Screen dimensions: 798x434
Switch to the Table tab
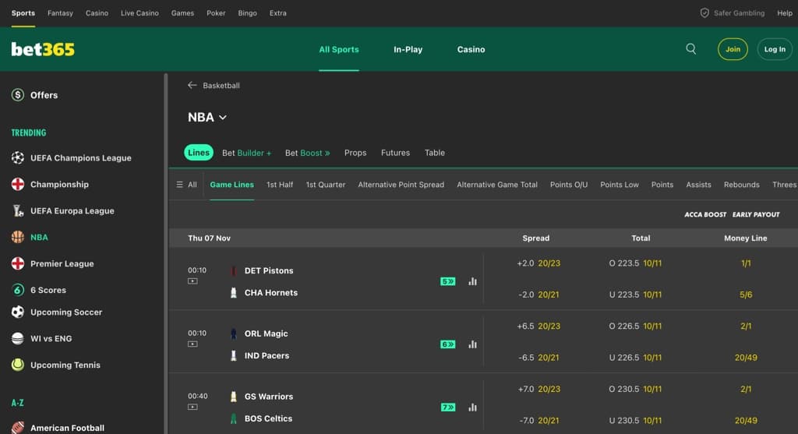[435, 153]
